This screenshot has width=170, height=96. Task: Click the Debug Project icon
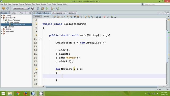(52, 8)
